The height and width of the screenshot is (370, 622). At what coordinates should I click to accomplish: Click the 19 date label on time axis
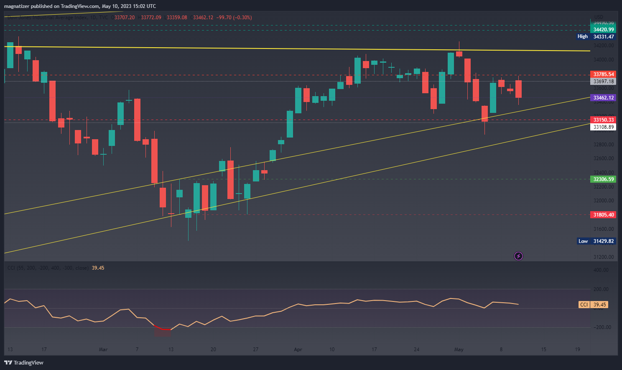[577, 350]
